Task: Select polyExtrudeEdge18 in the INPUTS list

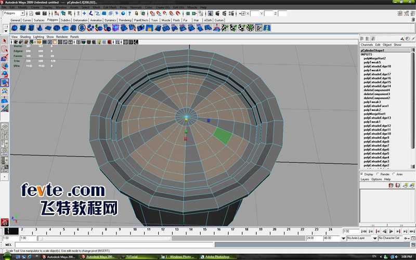Action: (x=378, y=67)
